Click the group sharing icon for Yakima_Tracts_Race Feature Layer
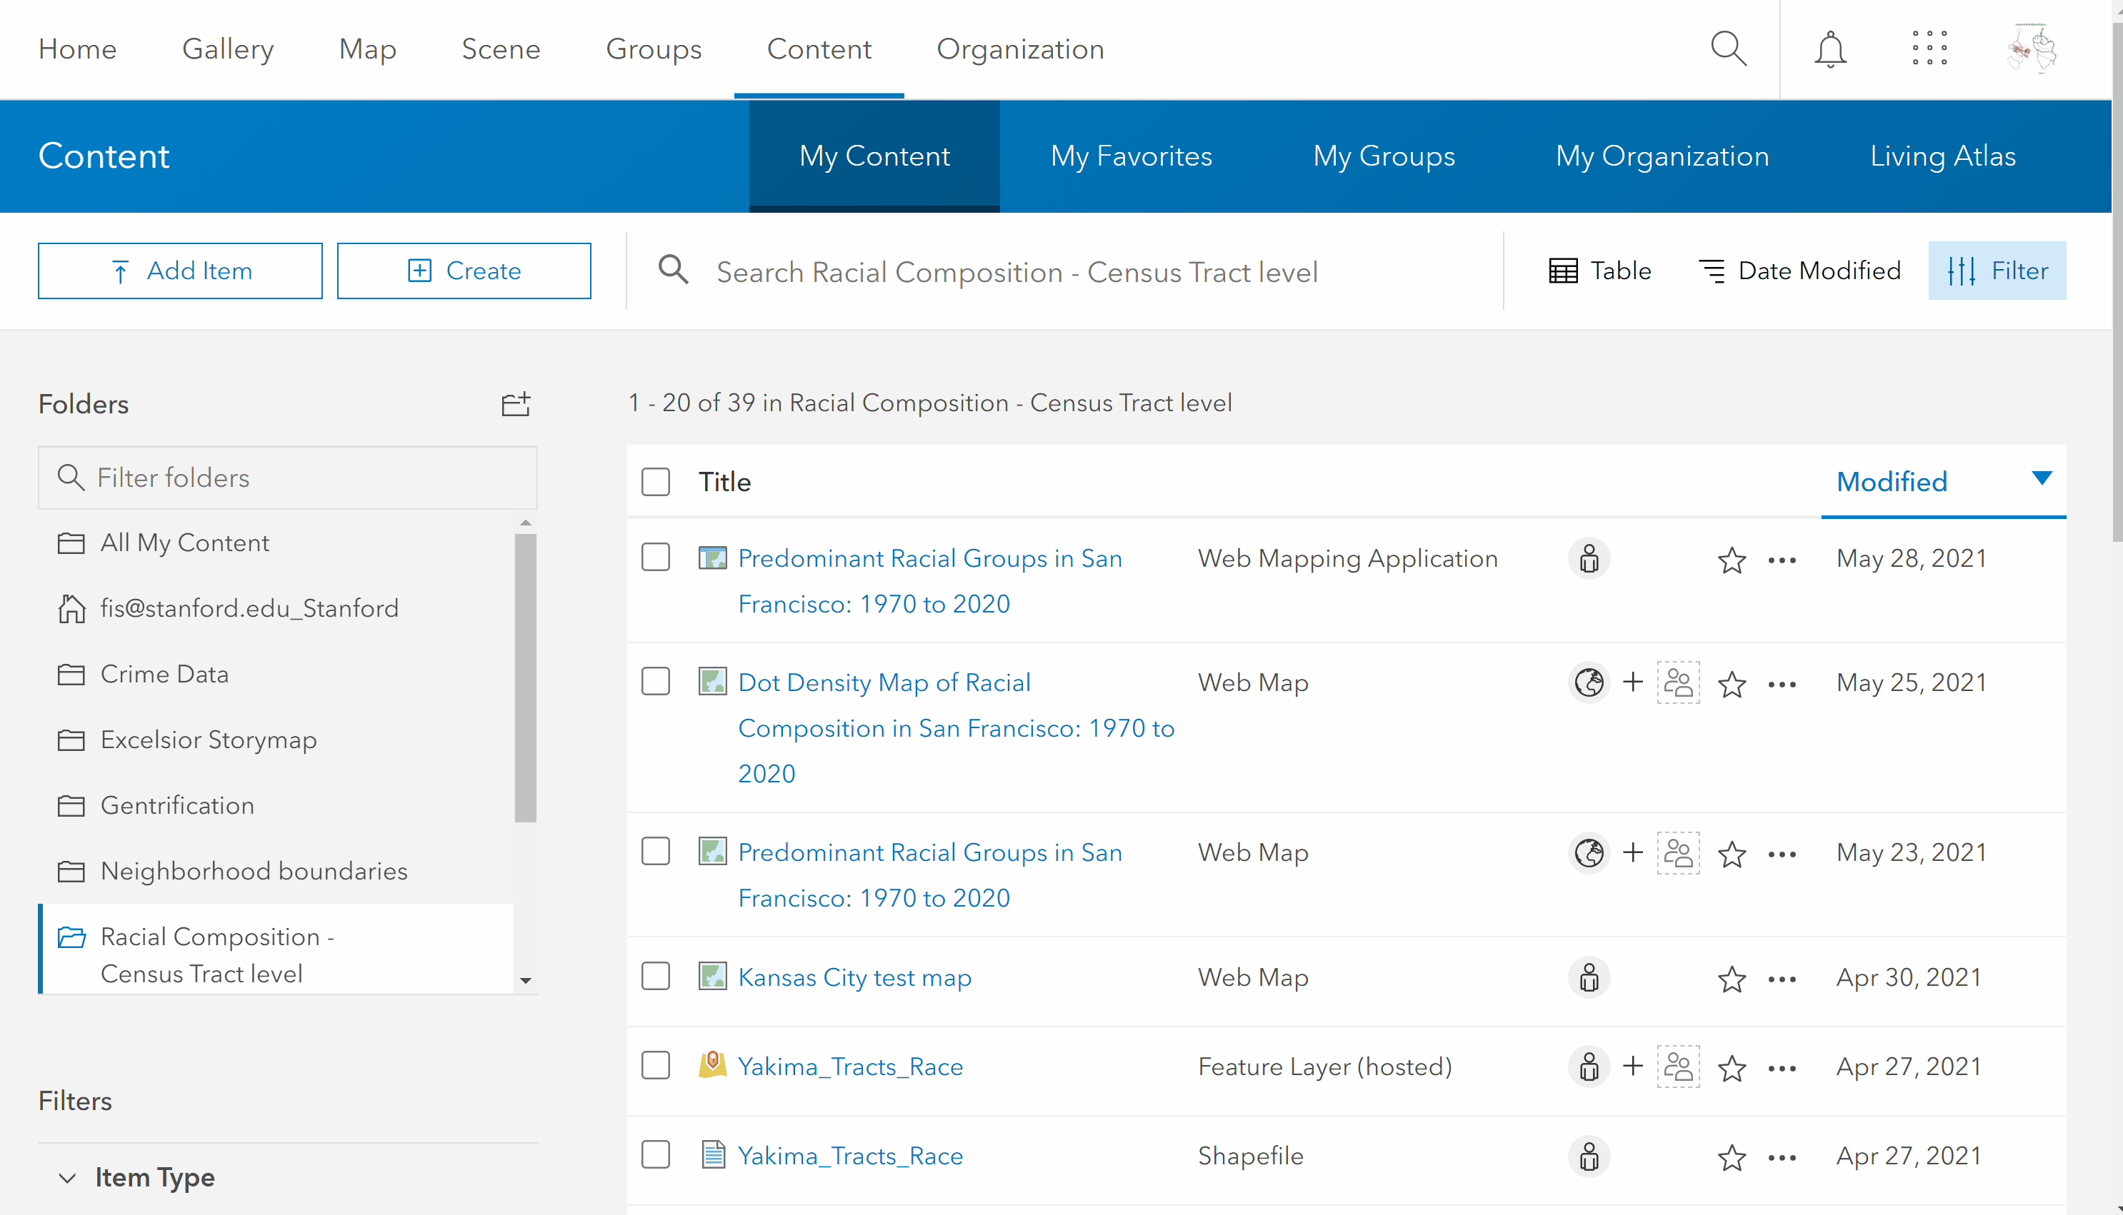Image resolution: width=2123 pixels, height=1215 pixels. (1678, 1067)
